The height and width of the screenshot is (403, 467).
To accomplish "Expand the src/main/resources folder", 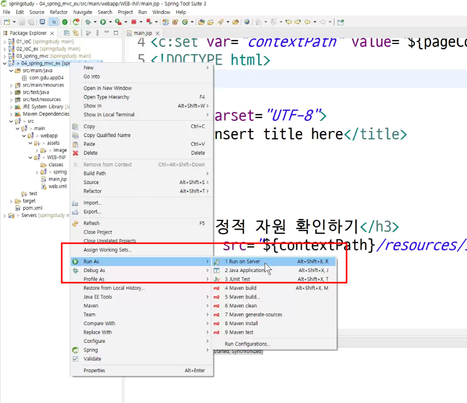I will [x=11, y=85].
